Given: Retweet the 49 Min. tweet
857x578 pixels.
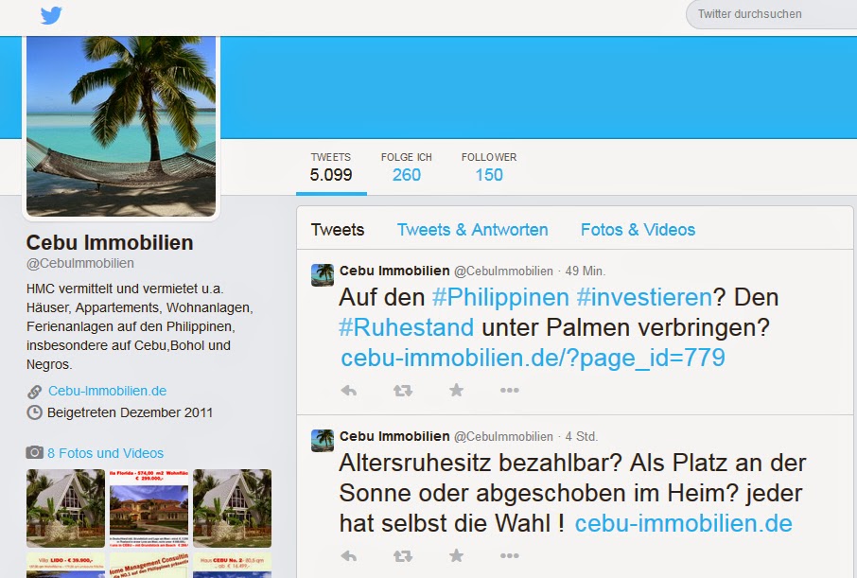Looking at the screenshot, I should tap(403, 391).
